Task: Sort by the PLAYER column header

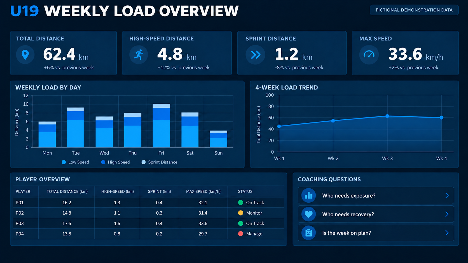Action: coord(23,191)
